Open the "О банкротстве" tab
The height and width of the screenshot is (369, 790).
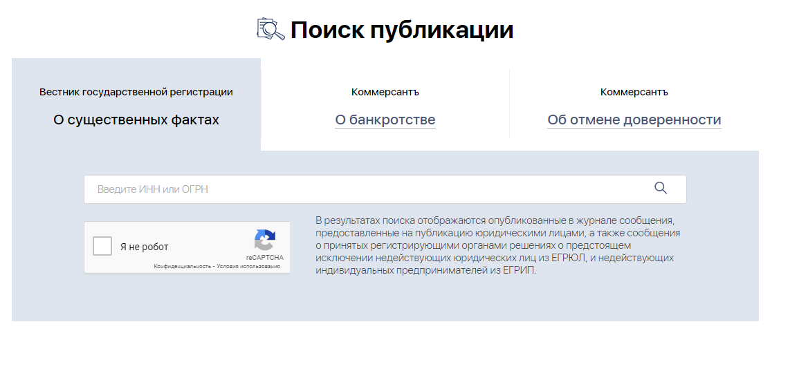[385, 120]
